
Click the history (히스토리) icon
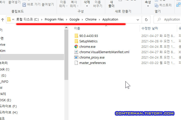(156, 5)
